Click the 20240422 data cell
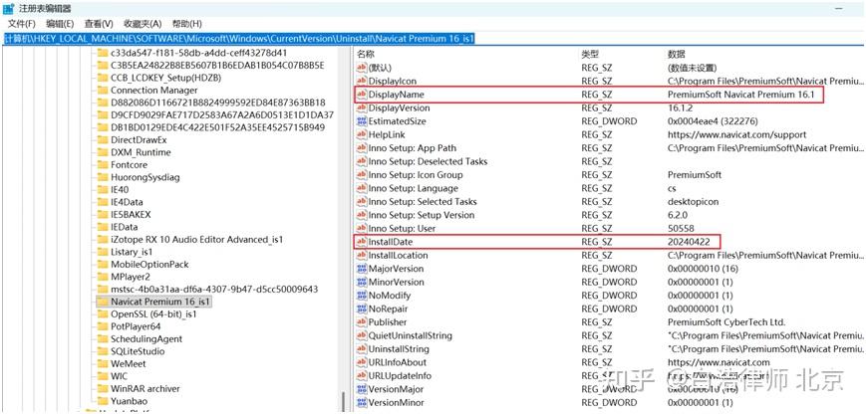The image size is (866, 414). 688,242
